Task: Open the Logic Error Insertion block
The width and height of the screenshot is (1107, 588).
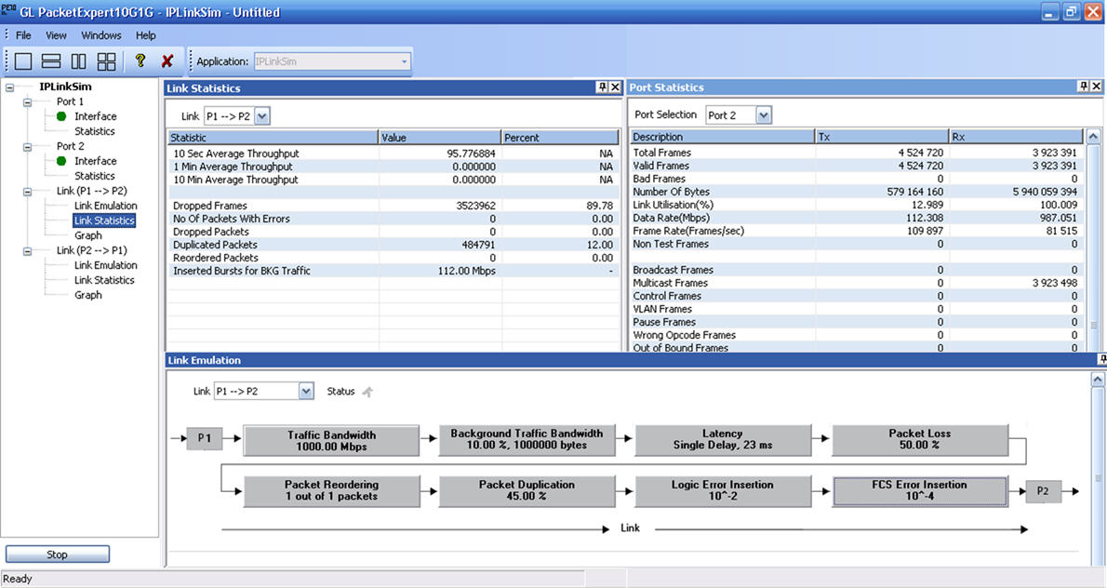Action: (722, 490)
